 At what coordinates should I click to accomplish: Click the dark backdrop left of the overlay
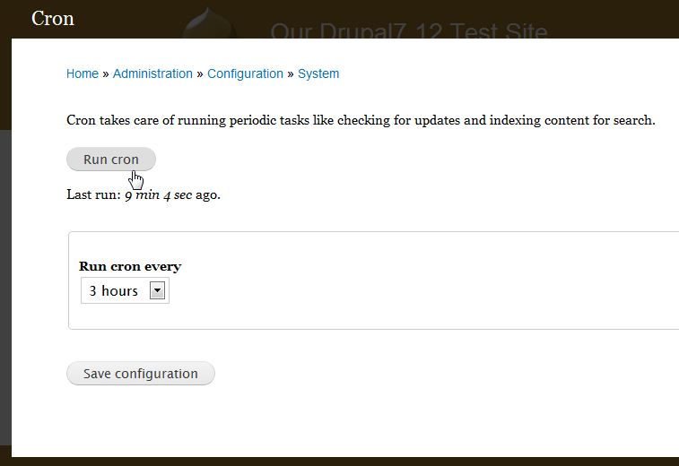tap(5, 269)
